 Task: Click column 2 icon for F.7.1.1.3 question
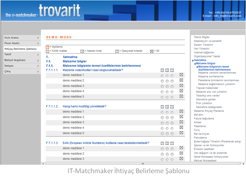pyautogui.click(x=167, y=143)
